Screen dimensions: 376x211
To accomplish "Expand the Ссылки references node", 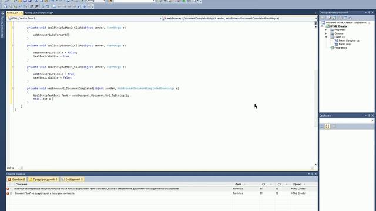I will click(x=326, y=33).
